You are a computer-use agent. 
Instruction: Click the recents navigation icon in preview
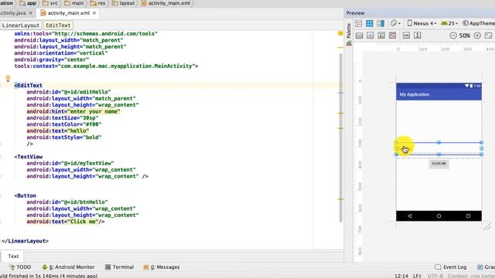tap(468, 216)
